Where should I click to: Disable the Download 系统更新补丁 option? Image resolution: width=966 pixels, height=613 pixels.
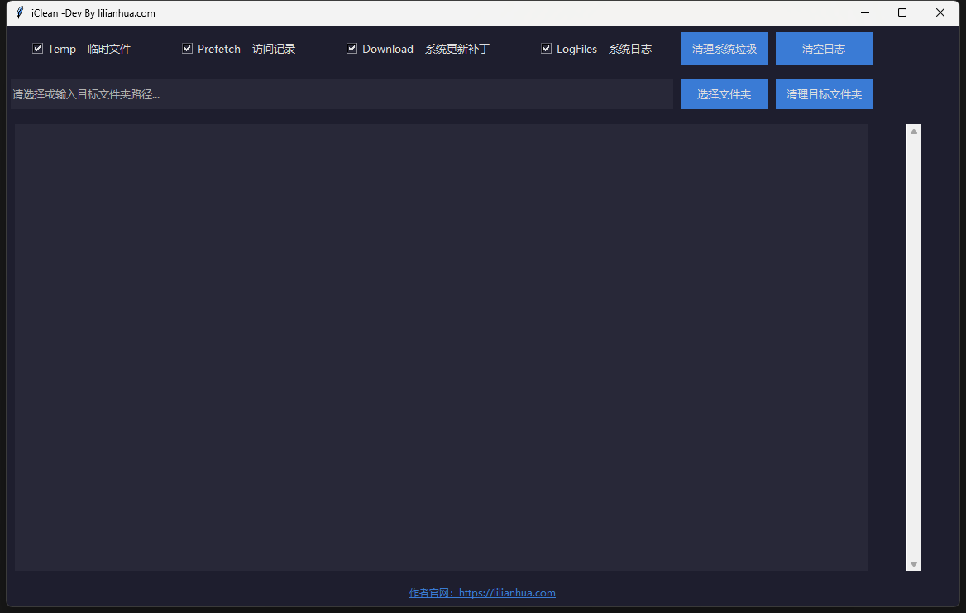pos(351,49)
